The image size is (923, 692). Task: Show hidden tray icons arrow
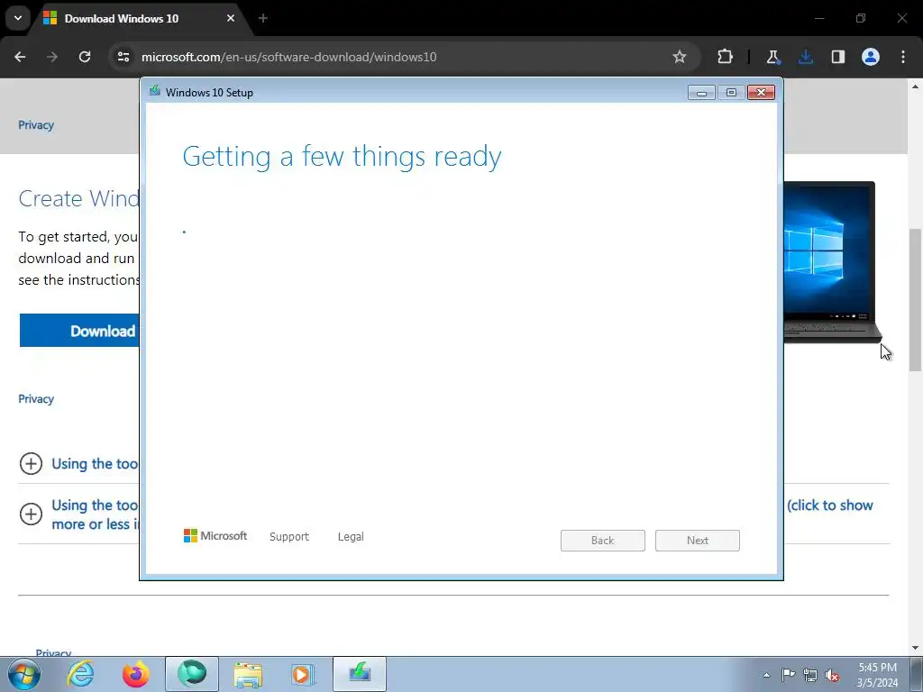(766, 675)
